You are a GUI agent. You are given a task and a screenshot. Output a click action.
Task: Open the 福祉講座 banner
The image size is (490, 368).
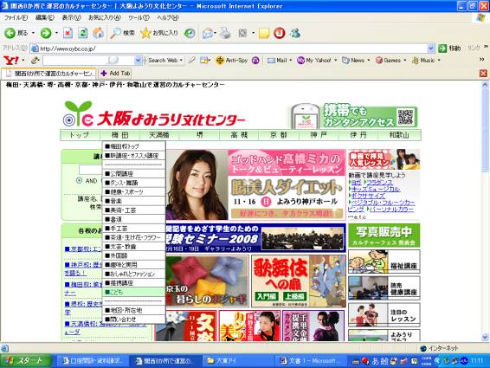(384, 261)
